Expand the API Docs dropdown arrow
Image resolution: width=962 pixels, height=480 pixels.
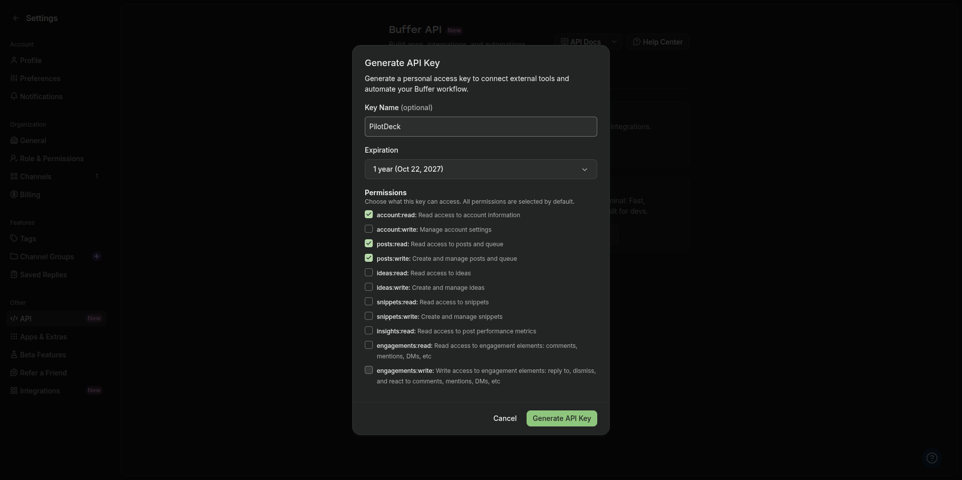point(614,42)
